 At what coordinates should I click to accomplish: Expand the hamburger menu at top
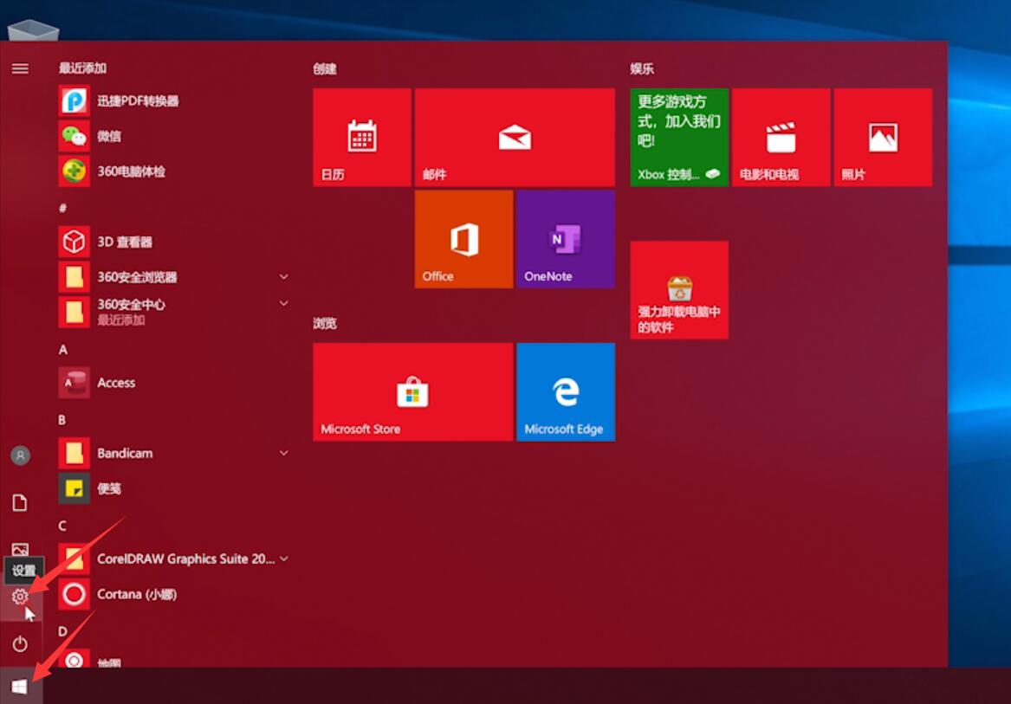point(20,68)
